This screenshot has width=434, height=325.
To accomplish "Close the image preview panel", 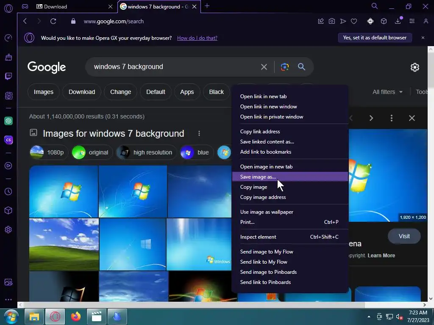I will pos(412,118).
